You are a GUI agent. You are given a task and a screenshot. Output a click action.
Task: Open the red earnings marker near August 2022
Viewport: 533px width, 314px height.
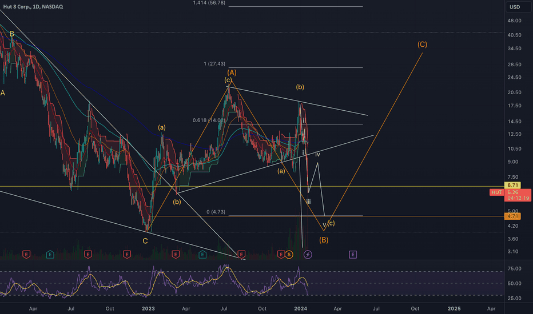coord(87,254)
